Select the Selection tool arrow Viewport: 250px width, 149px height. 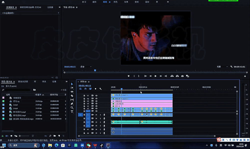click(x=72, y=84)
